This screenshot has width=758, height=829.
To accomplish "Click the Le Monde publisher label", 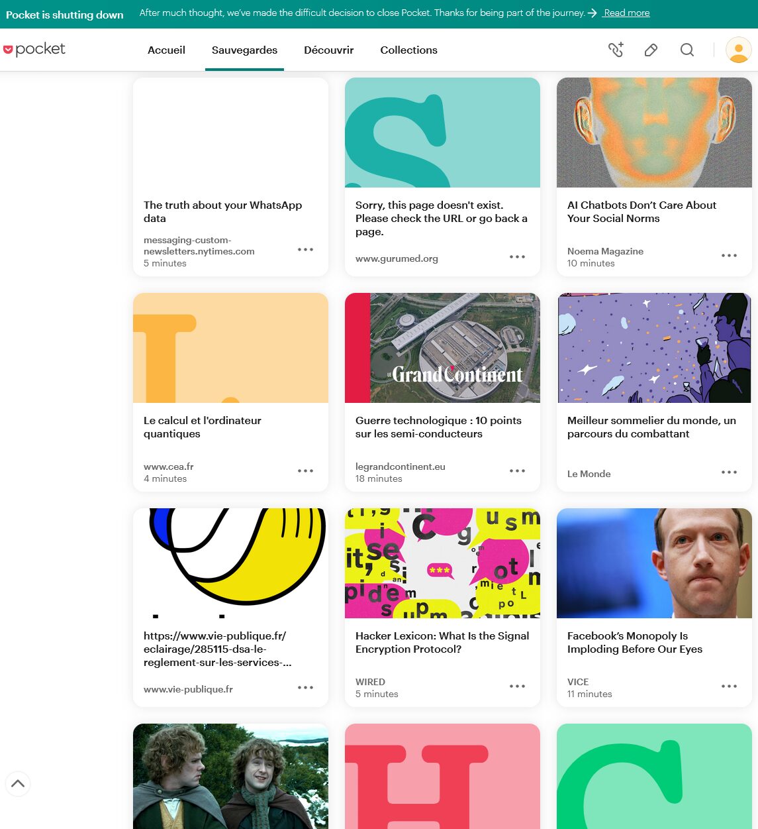I will 589,474.
